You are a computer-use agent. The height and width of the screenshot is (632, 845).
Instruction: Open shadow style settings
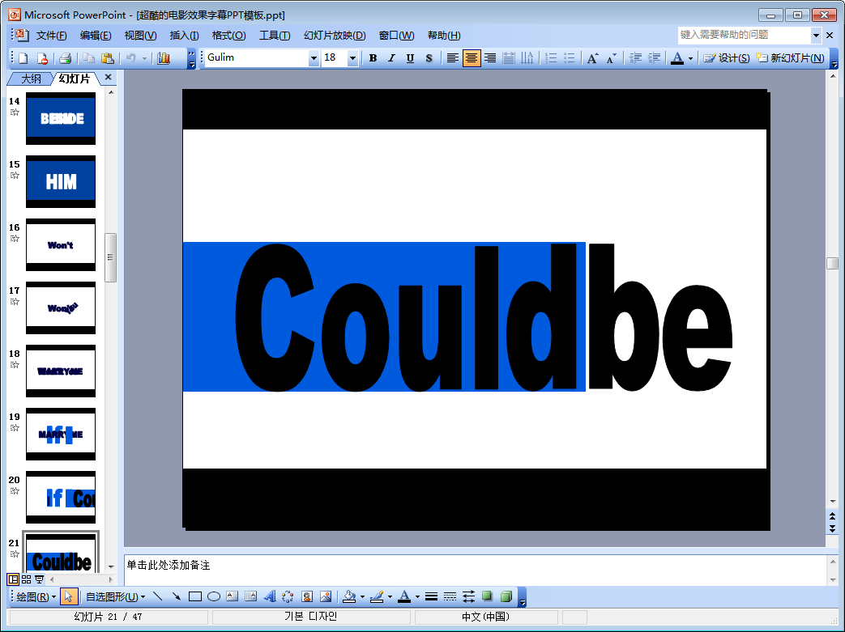pos(487,596)
